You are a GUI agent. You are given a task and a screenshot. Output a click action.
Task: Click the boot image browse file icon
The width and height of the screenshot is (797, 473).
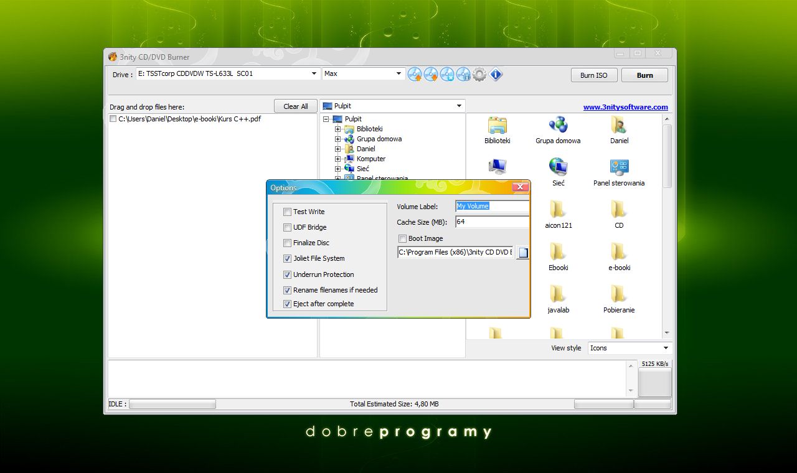pos(523,253)
